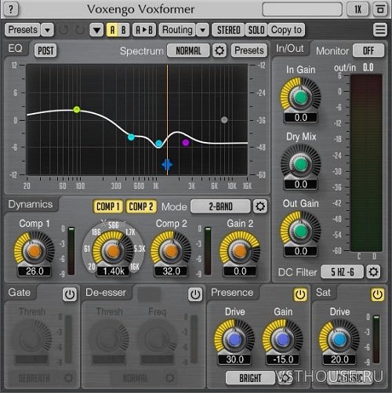The height and width of the screenshot is (393, 392).
Task: Click the Presence Gain -15.0 readout
Action: tap(282, 359)
